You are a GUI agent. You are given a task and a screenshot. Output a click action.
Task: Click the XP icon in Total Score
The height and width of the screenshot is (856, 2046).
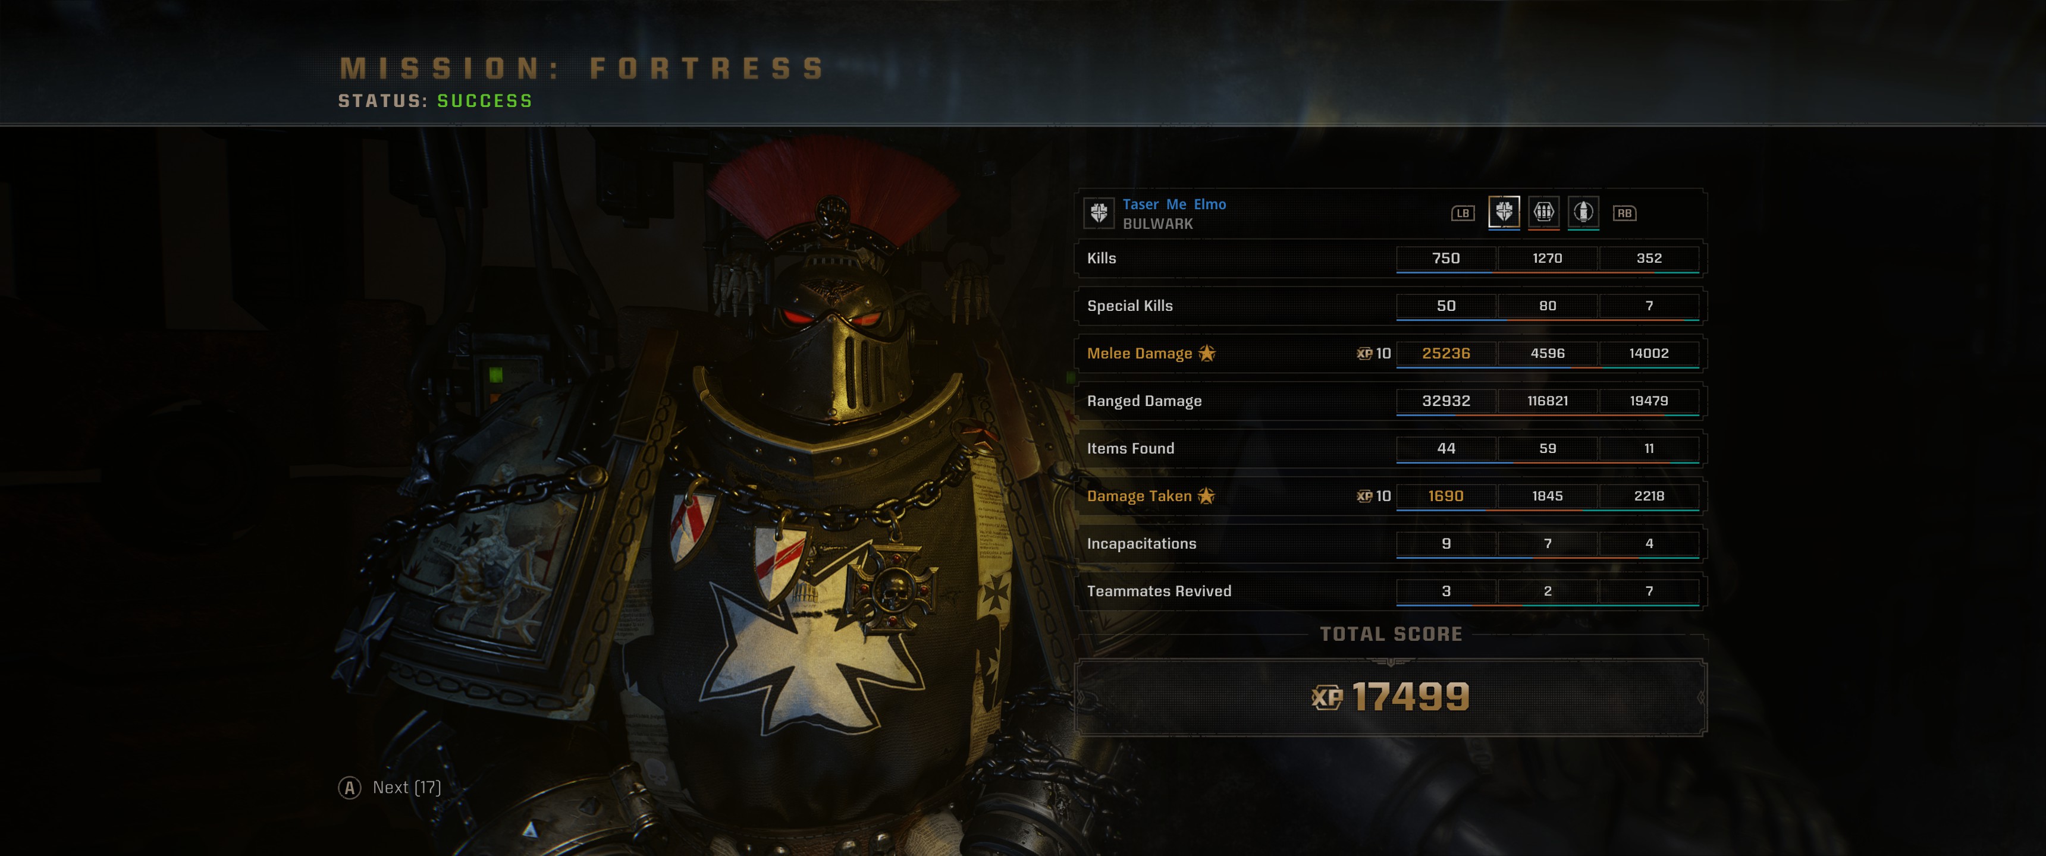tap(1326, 697)
